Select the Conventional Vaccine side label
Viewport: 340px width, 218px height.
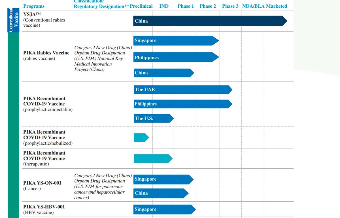[13, 20]
